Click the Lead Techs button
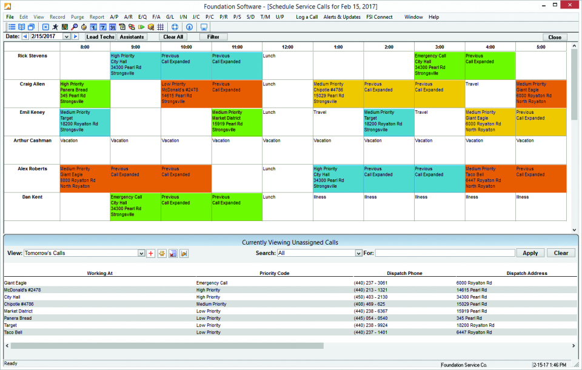The height and width of the screenshot is (370, 582). coord(100,37)
